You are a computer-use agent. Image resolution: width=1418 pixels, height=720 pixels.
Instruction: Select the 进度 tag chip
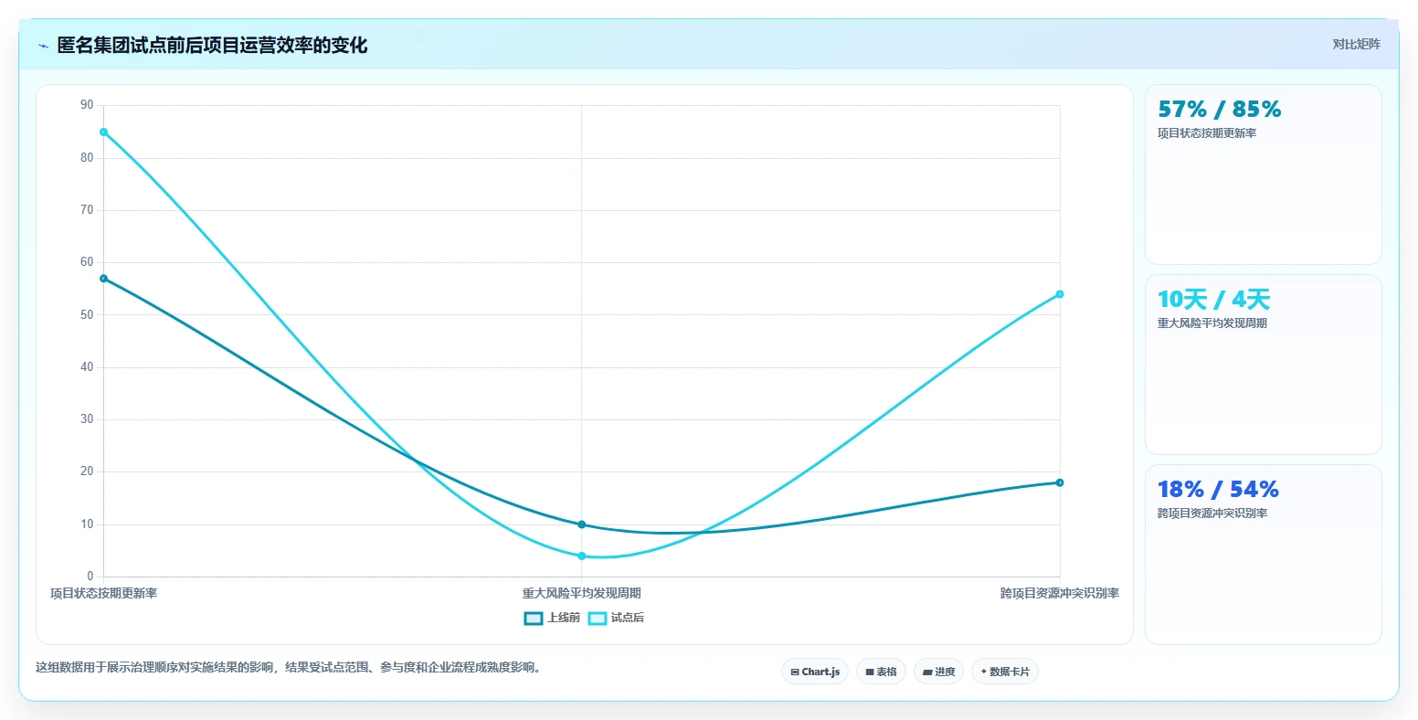click(938, 672)
